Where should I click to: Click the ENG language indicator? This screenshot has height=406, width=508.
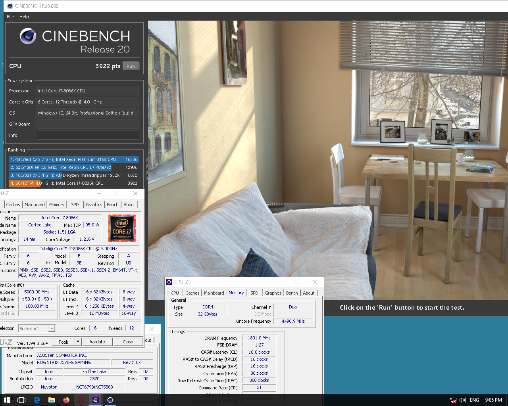(474, 400)
